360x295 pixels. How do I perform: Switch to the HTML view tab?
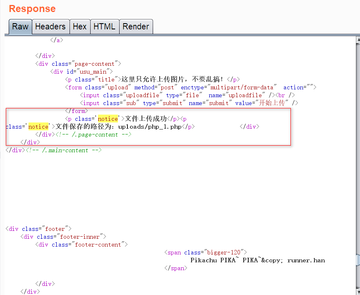pos(104,27)
